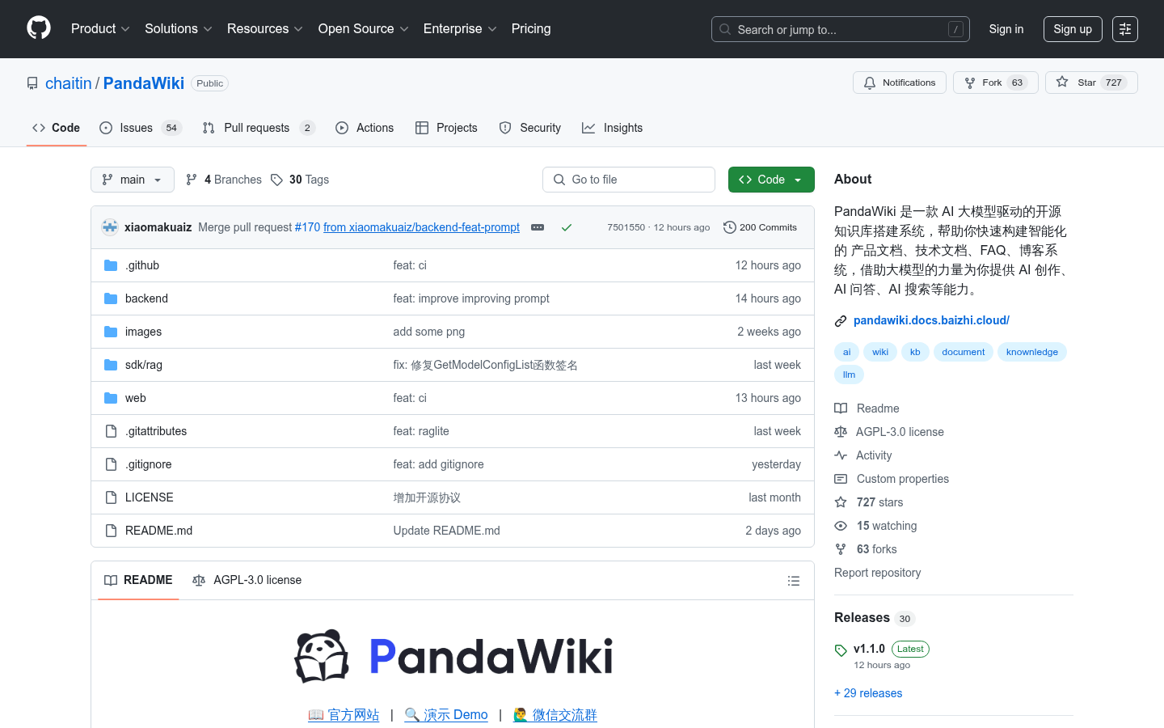Click the Sign up button
This screenshot has height=728, width=1164.
[1073, 28]
